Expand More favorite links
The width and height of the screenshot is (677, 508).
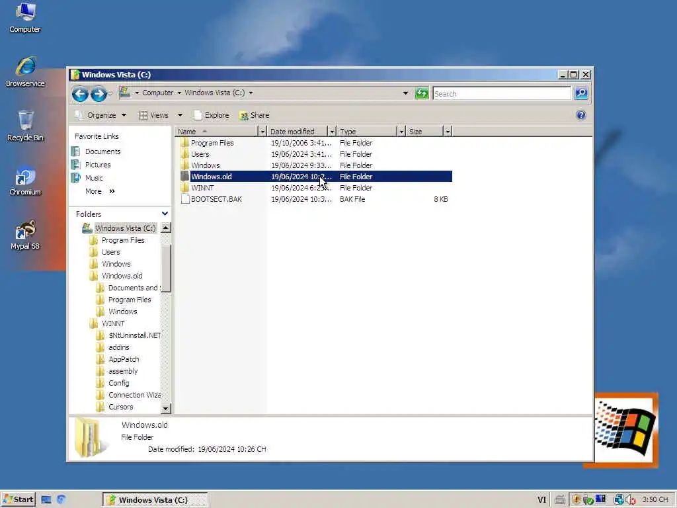pos(100,191)
